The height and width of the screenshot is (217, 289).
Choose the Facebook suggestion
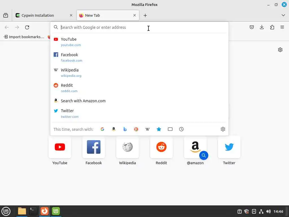click(139, 57)
